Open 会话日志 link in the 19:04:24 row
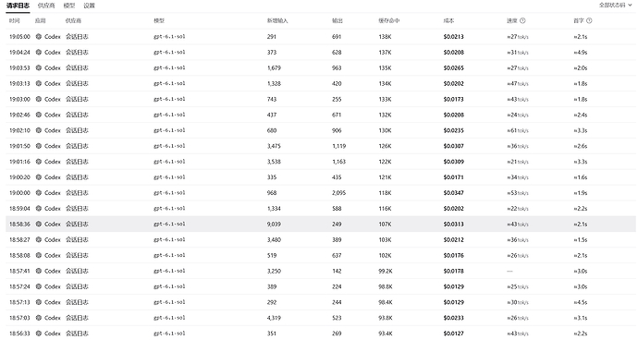 (77, 52)
